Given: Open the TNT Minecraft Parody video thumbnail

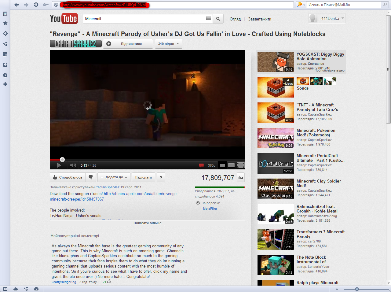Looking at the screenshot, I should tap(276, 113).
